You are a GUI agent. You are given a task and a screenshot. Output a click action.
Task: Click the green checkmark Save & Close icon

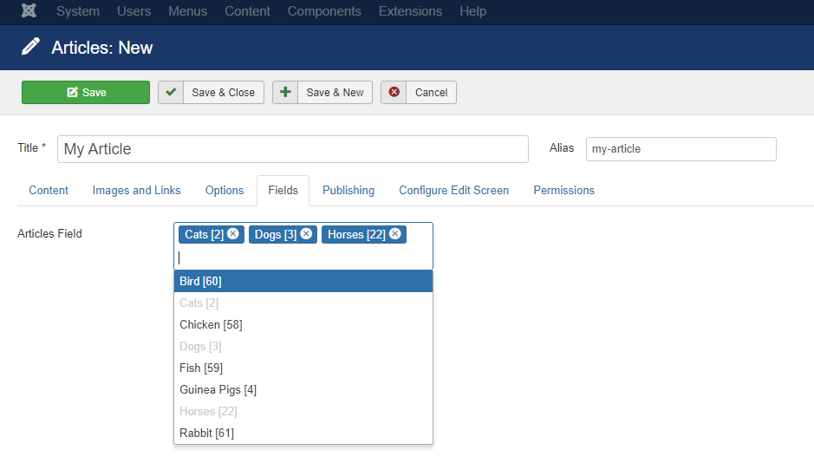click(171, 93)
